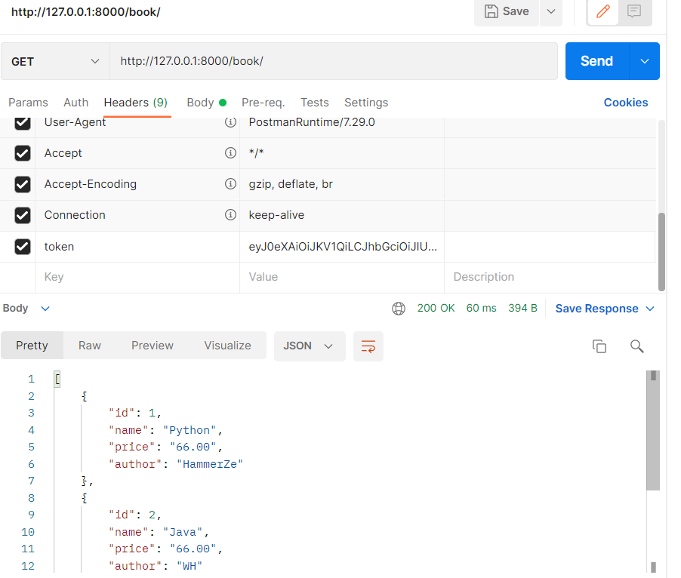Click the "Java" name value

[x=183, y=533]
